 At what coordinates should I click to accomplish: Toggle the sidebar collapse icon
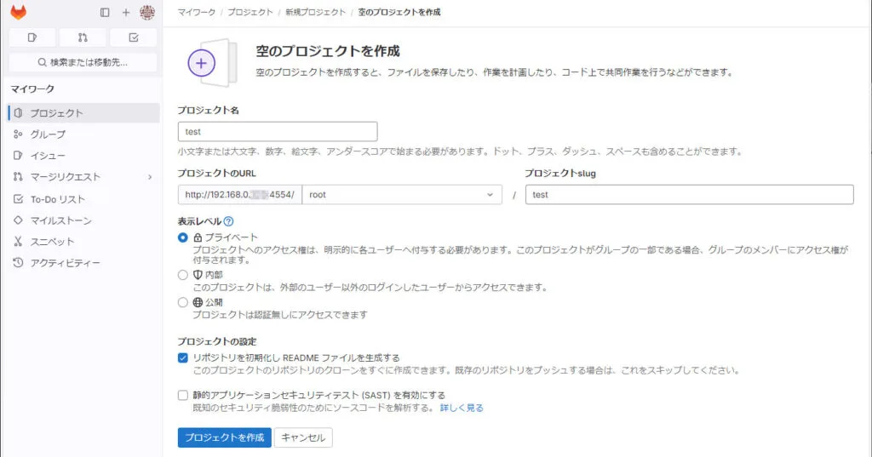pos(105,13)
